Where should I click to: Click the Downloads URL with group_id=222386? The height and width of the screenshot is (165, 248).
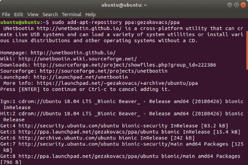point(125,65)
